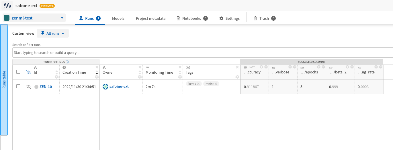Open Creation Time column settings gear
The height and width of the screenshot is (150, 393).
(97, 77)
